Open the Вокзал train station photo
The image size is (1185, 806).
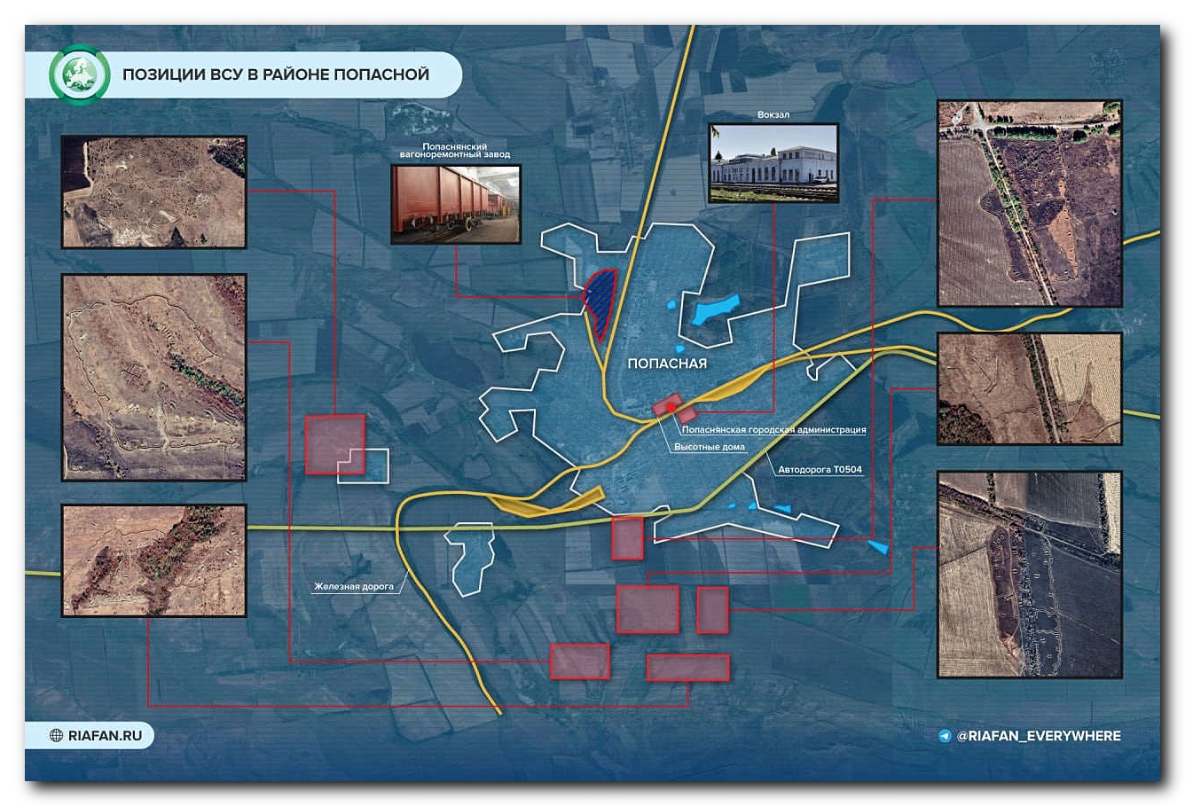pos(773,162)
